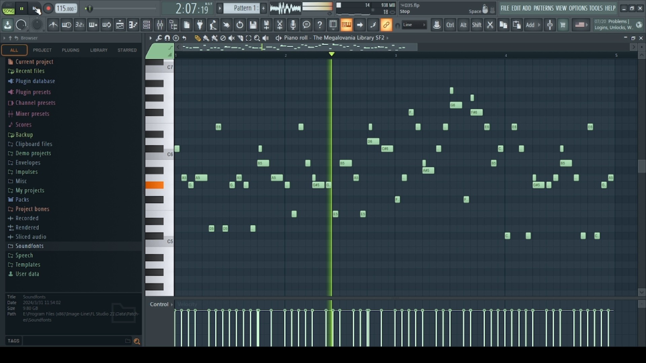Image resolution: width=646 pixels, height=363 pixels.
Task: Click the globe icon beside news panel
Action: click(x=639, y=25)
